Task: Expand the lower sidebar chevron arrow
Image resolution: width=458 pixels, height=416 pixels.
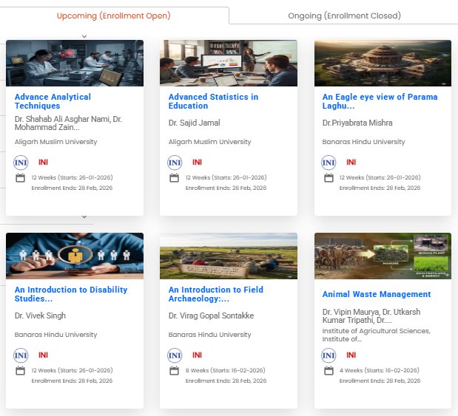Action: 84,216
